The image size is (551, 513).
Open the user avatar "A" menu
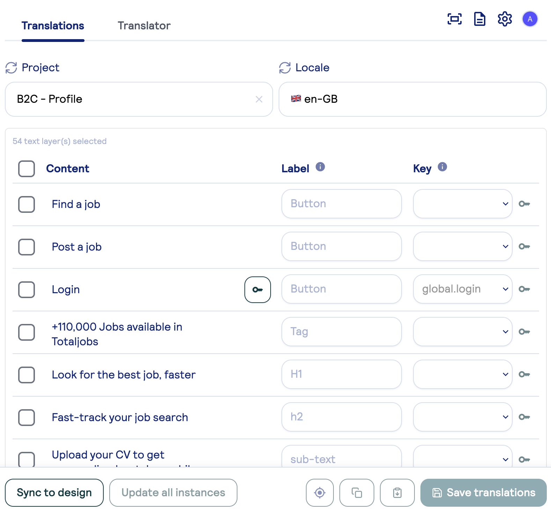pyautogui.click(x=530, y=19)
